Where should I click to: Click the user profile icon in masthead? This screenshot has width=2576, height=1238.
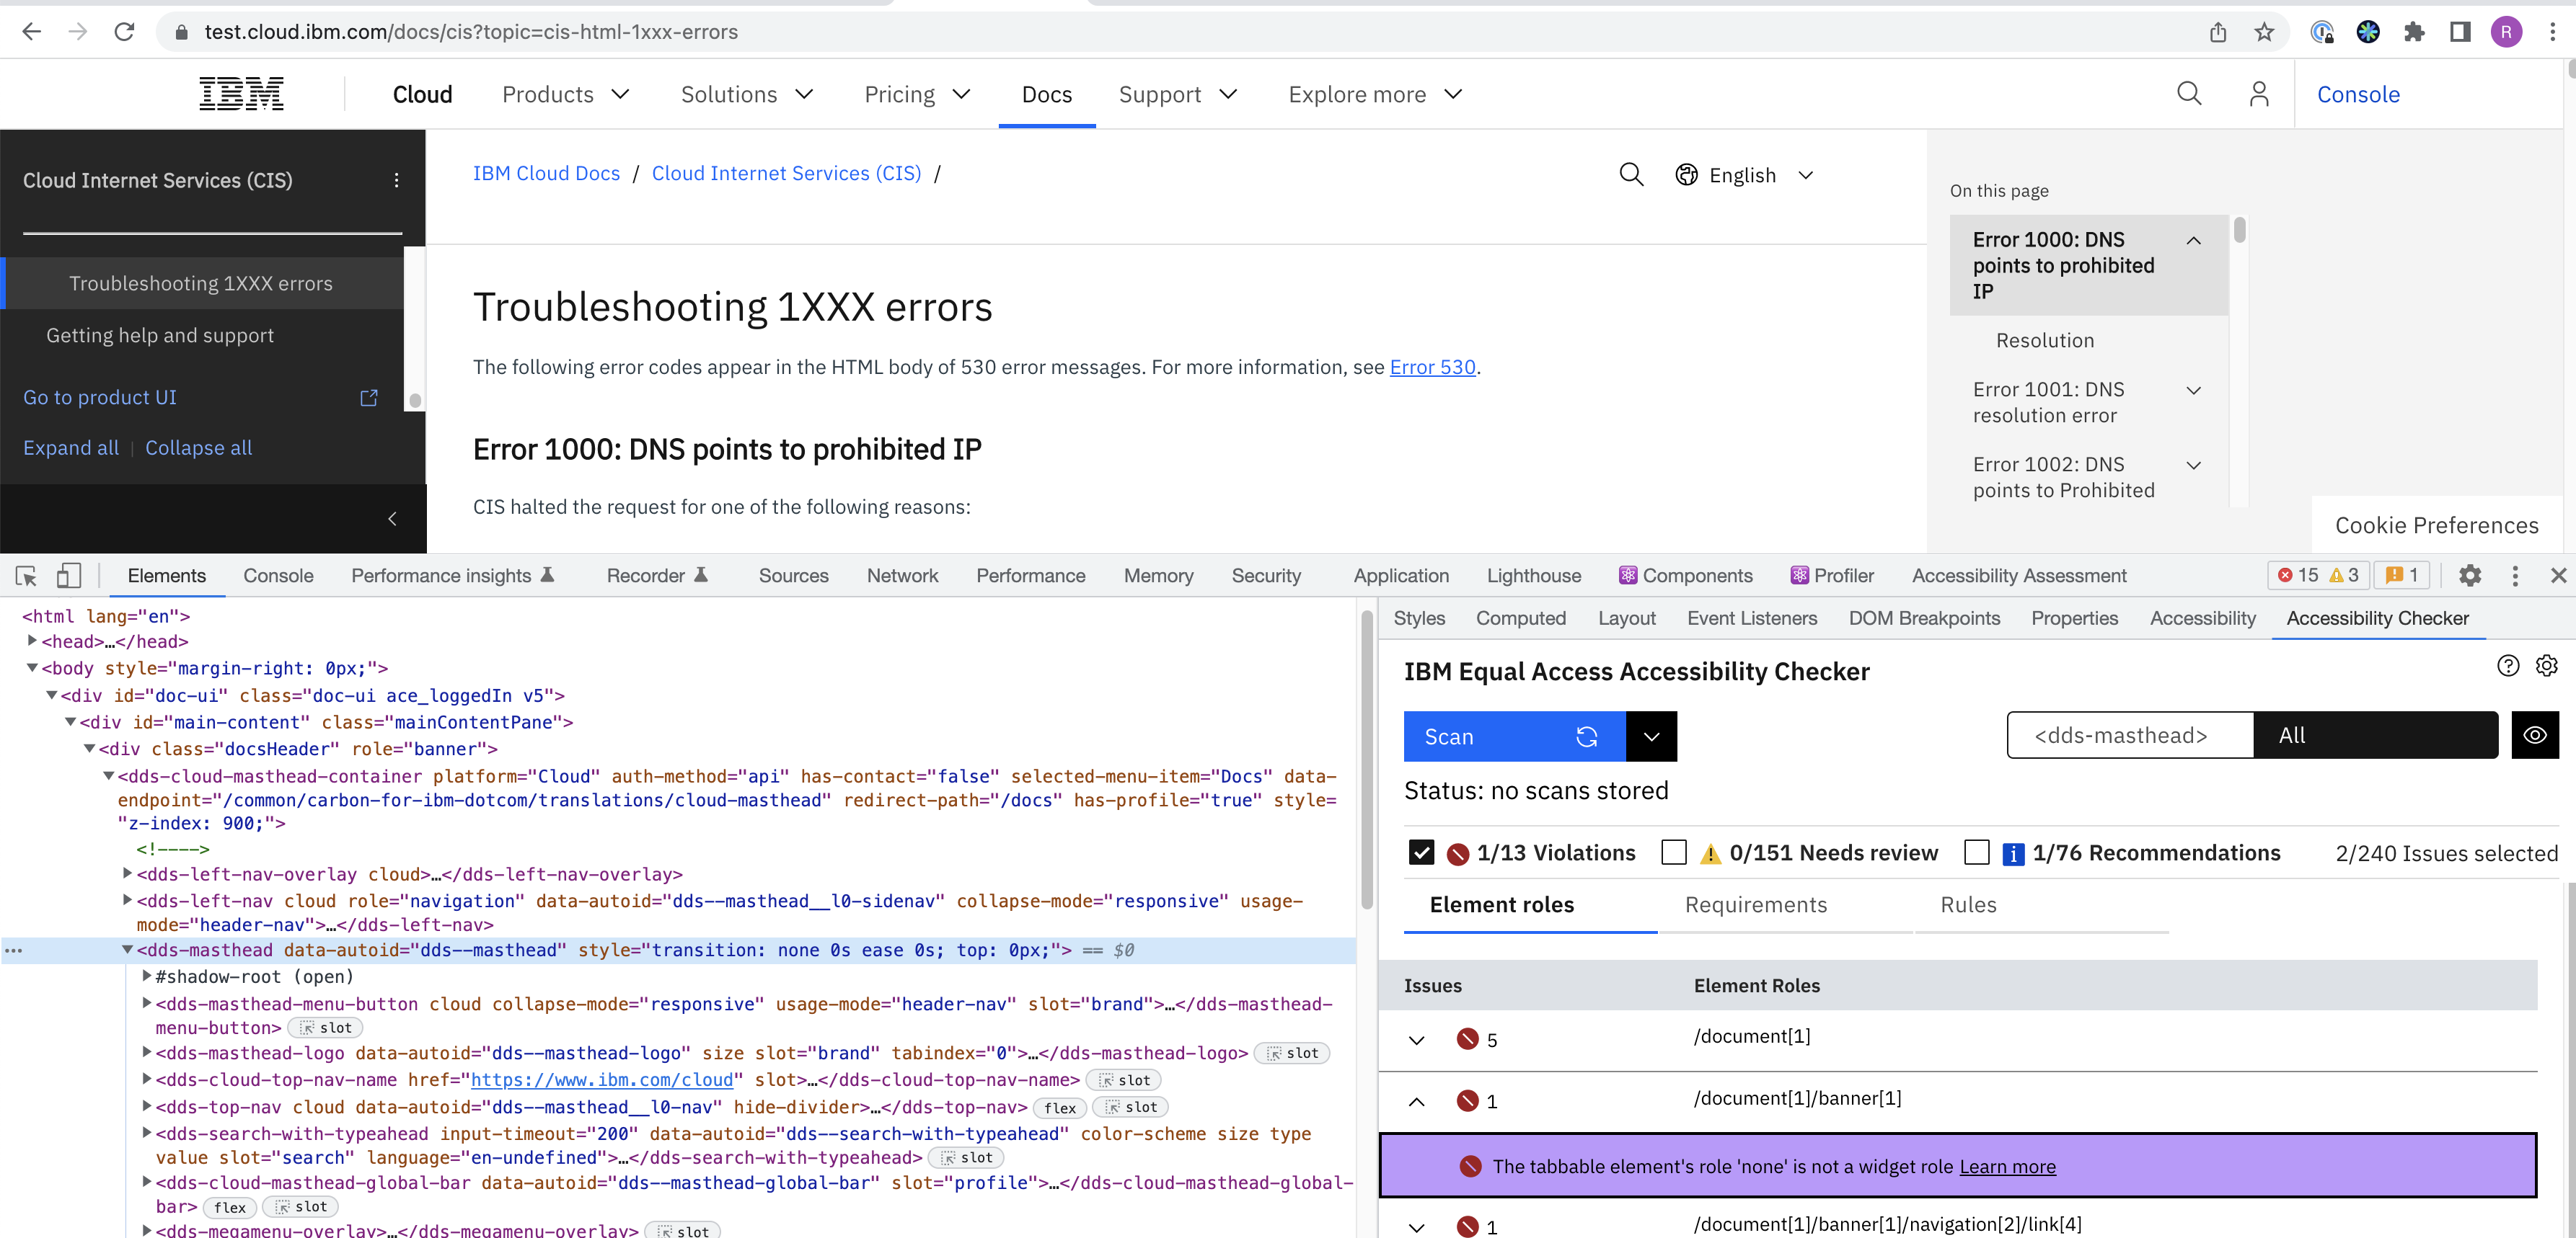[2258, 94]
